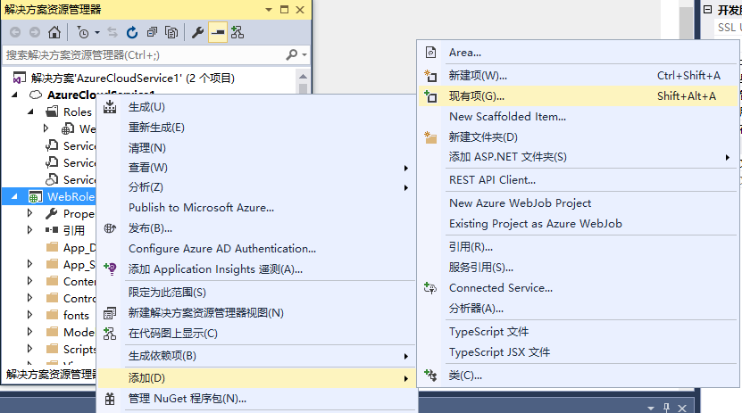
Task: Choose 分析器(A)...
Action: click(x=579, y=309)
